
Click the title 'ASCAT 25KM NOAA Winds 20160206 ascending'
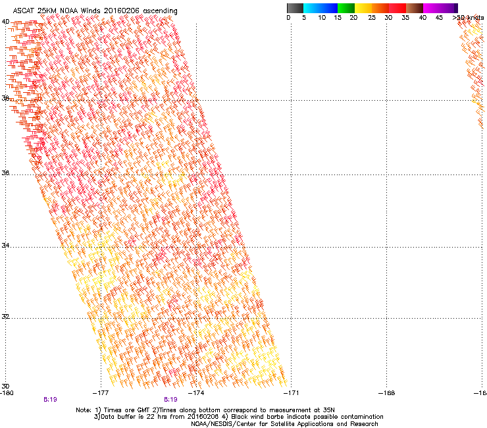click(95, 11)
